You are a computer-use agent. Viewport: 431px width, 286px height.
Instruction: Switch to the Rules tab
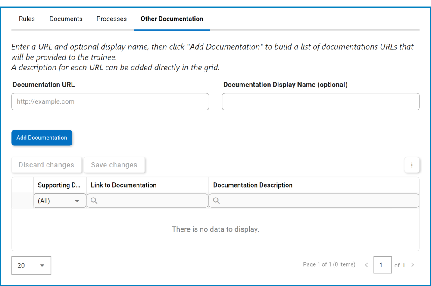pyautogui.click(x=27, y=19)
